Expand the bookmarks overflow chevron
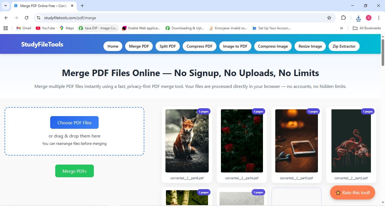 pyautogui.click(x=341, y=28)
